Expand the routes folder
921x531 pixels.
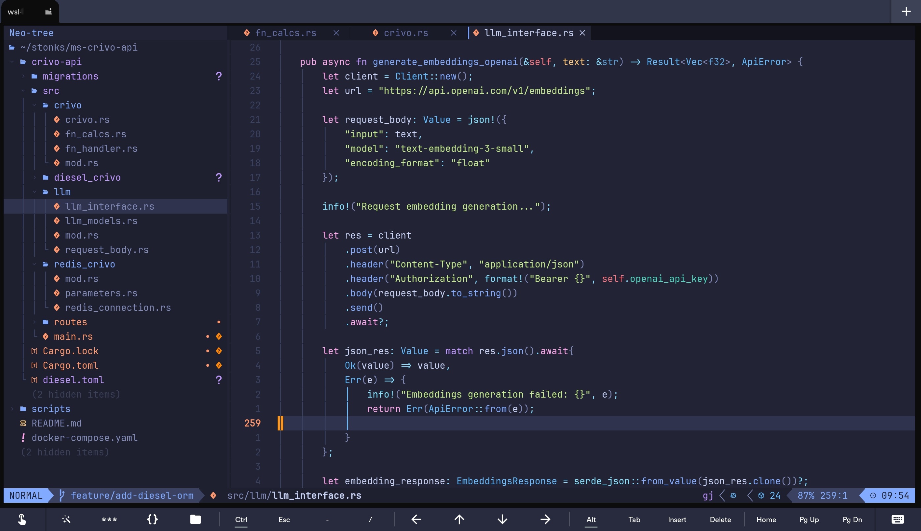[70, 322]
